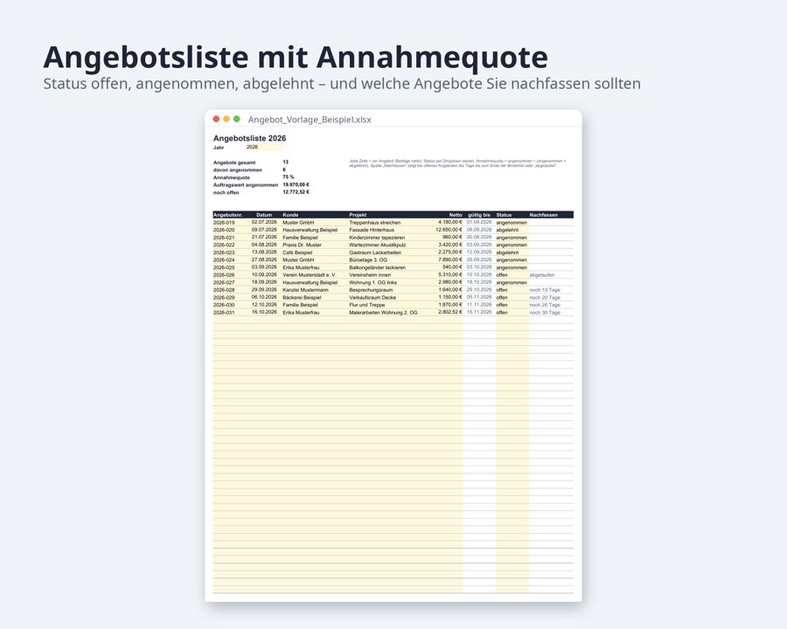Click the 'Angebote gesamt' label
This screenshot has height=629, width=787.
[234, 162]
